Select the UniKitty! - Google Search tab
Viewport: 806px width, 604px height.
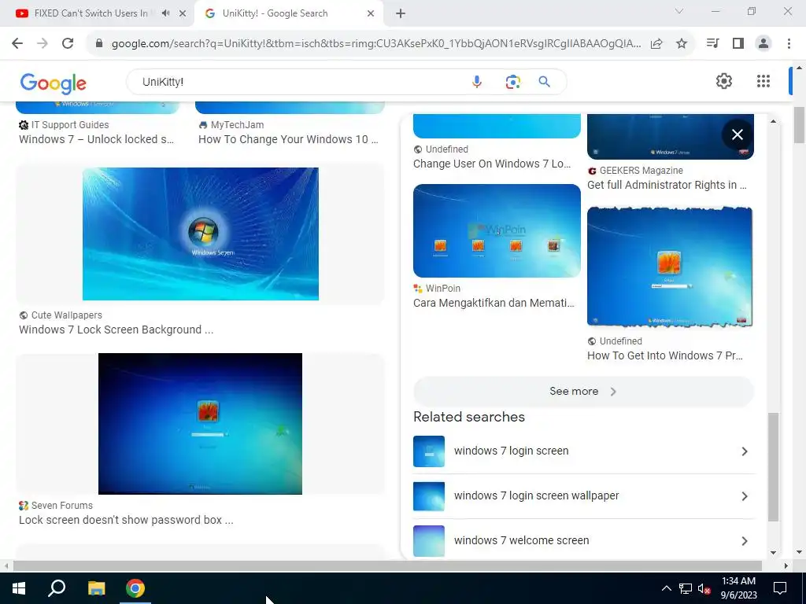pyautogui.click(x=275, y=13)
